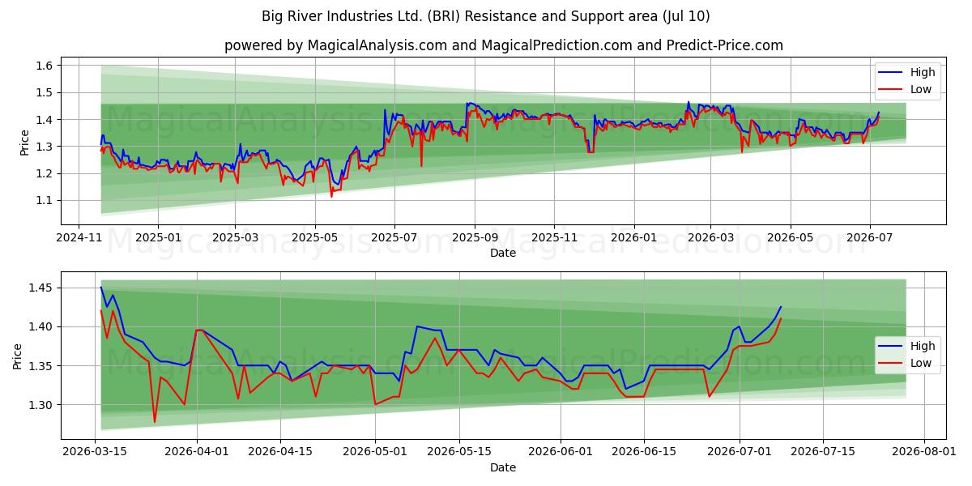Click the 1.6 tick on top chart
The height and width of the screenshot is (486, 972).
tap(45, 66)
